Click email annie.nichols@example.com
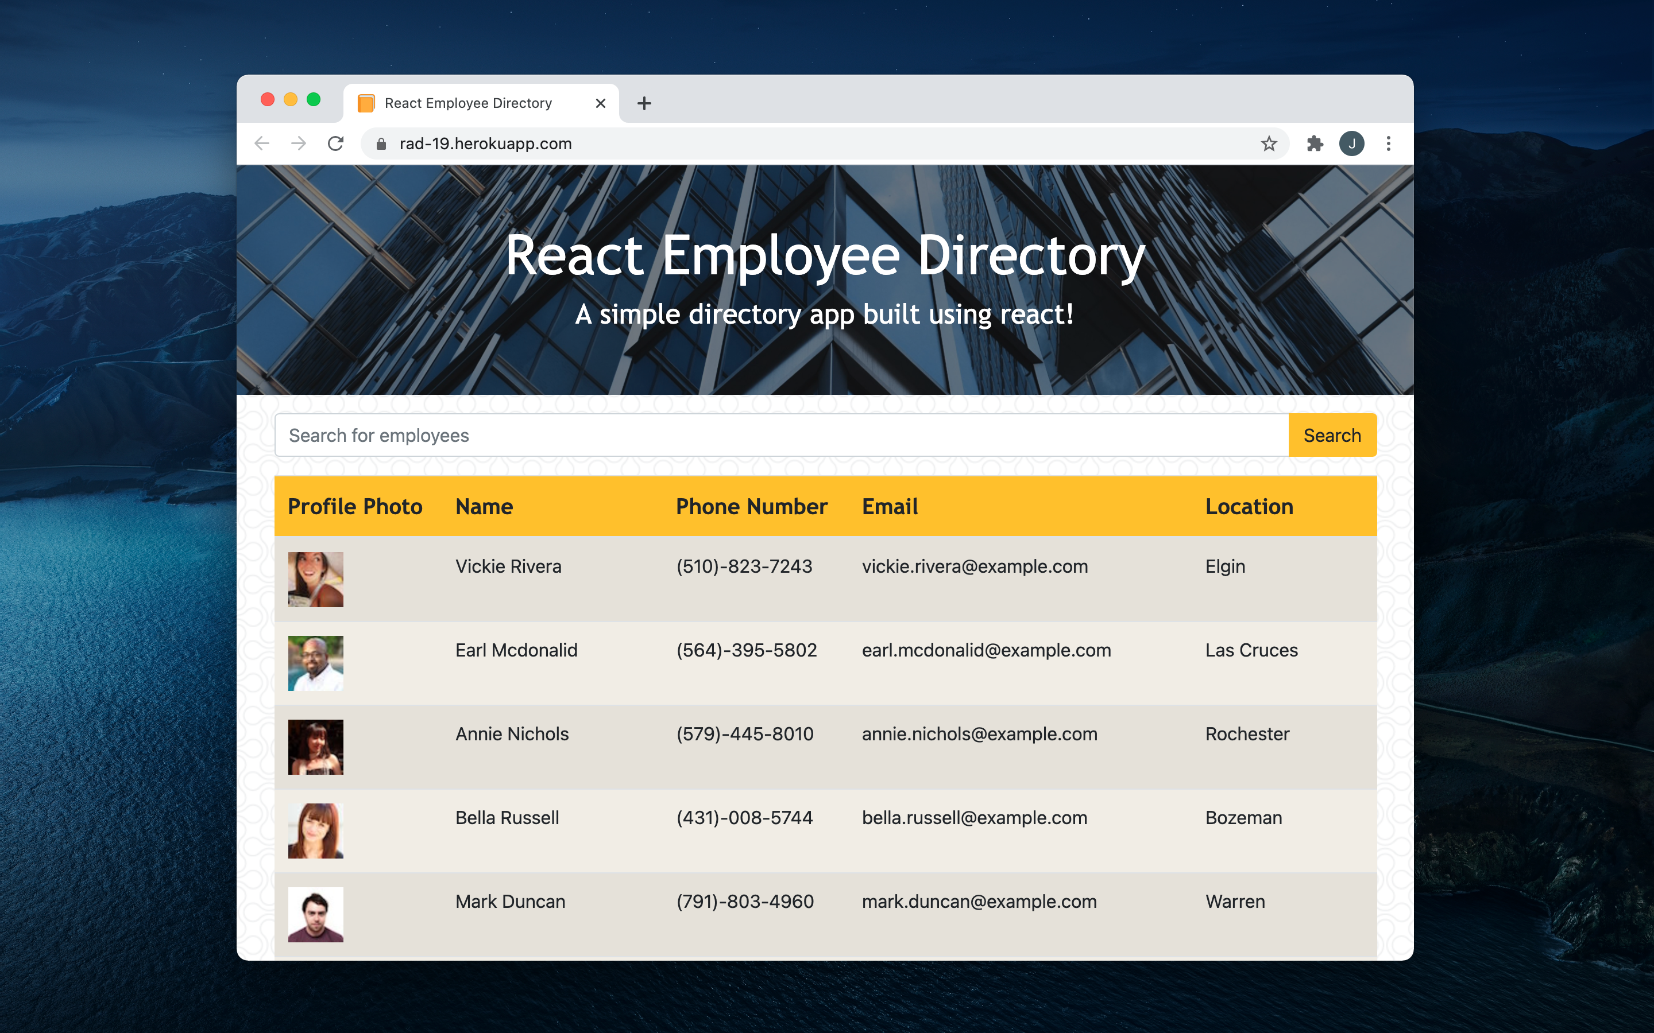The image size is (1654, 1033). (x=979, y=734)
